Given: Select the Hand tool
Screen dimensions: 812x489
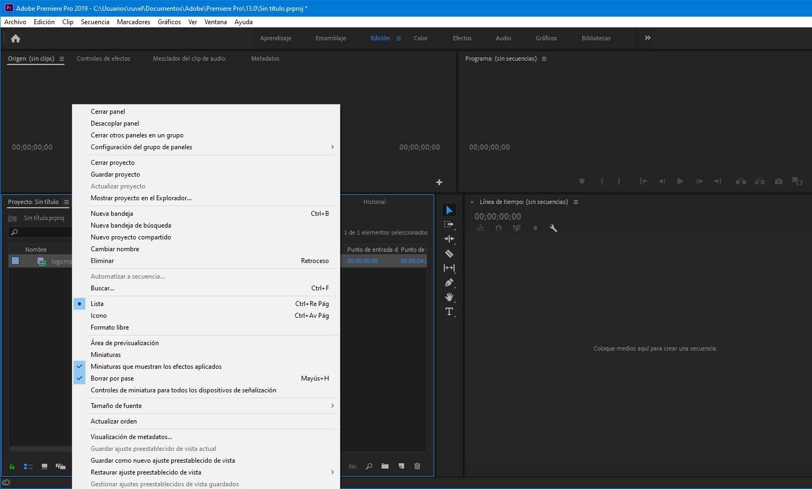Looking at the screenshot, I should (449, 297).
